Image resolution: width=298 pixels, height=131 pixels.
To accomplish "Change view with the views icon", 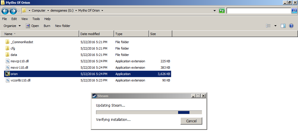I will coord(268,26).
